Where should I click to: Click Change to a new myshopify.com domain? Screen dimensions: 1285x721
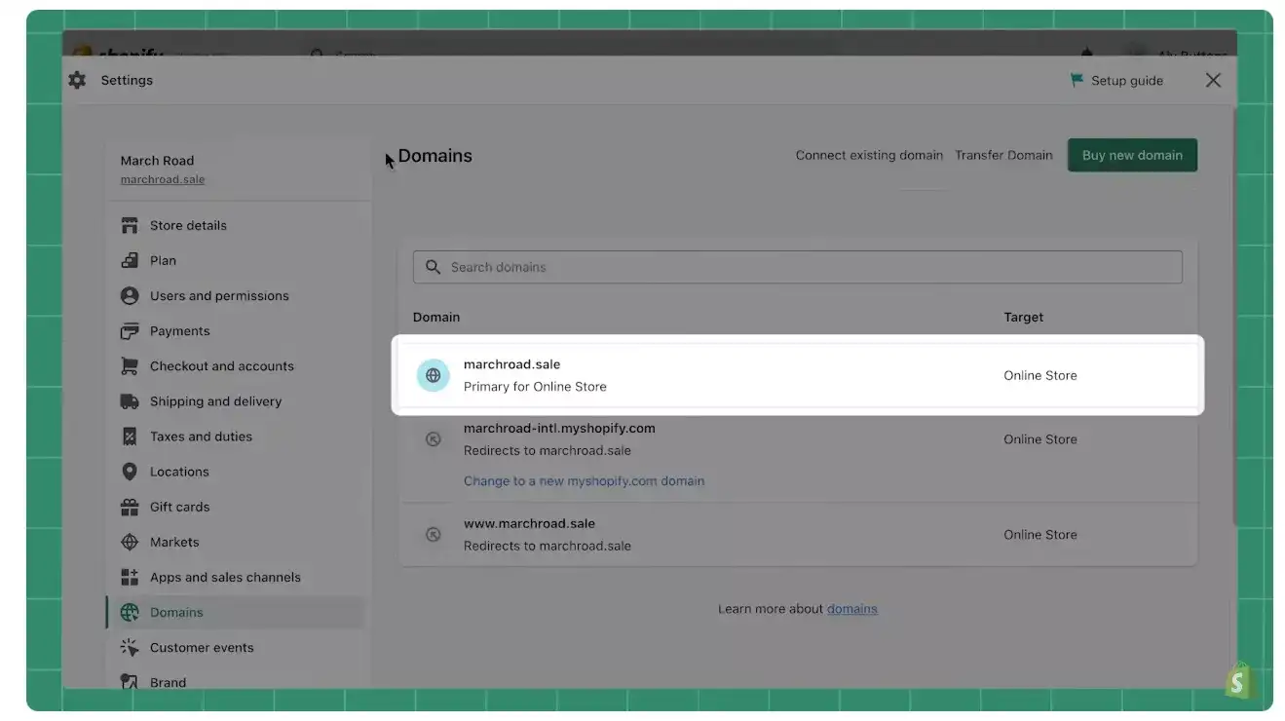[584, 480]
